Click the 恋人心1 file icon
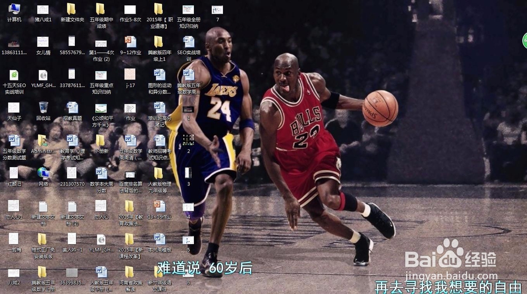Viewport: 527px width, 294px height. click(14, 206)
